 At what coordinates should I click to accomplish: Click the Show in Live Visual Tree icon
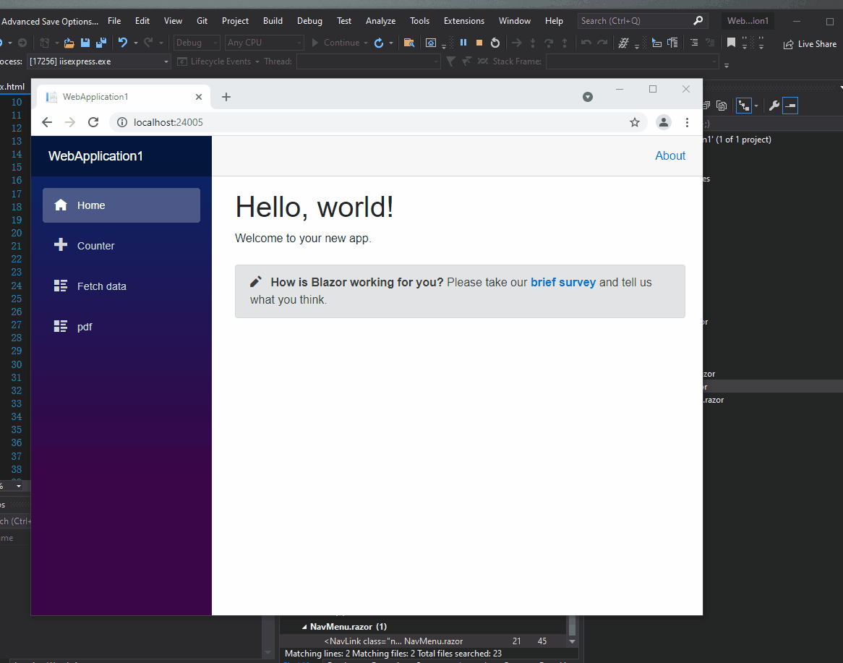tap(656, 43)
